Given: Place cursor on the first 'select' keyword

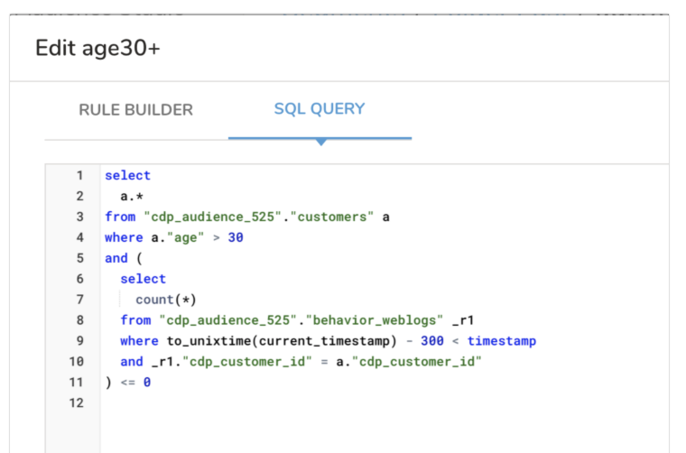Looking at the screenshot, I should tap(127, 176).
